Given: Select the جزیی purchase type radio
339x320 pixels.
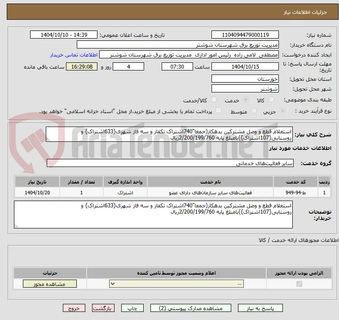Looking at the screenshot, I should [282, 111].
